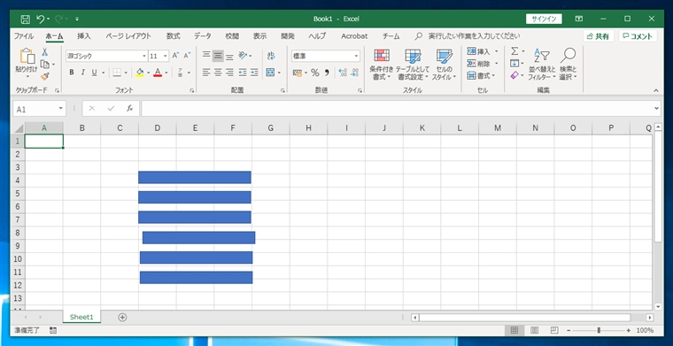
Task: Switch to the データ tab
Action: coord(203,36)
